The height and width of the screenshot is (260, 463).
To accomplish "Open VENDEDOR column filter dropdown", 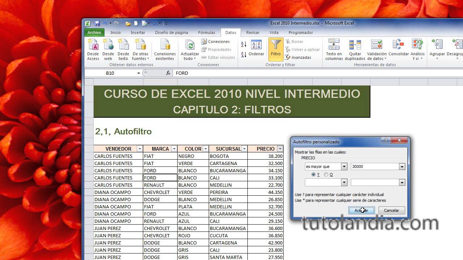I will 139,149.
